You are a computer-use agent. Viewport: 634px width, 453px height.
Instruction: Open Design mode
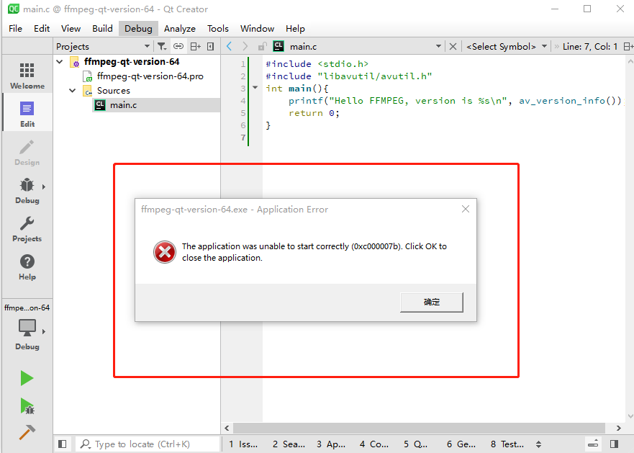point(27,152)
